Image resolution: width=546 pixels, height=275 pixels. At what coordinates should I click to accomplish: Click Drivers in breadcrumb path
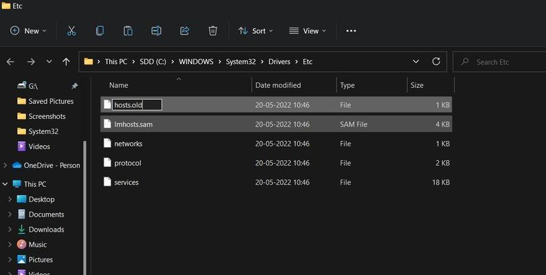pos(280,62)
